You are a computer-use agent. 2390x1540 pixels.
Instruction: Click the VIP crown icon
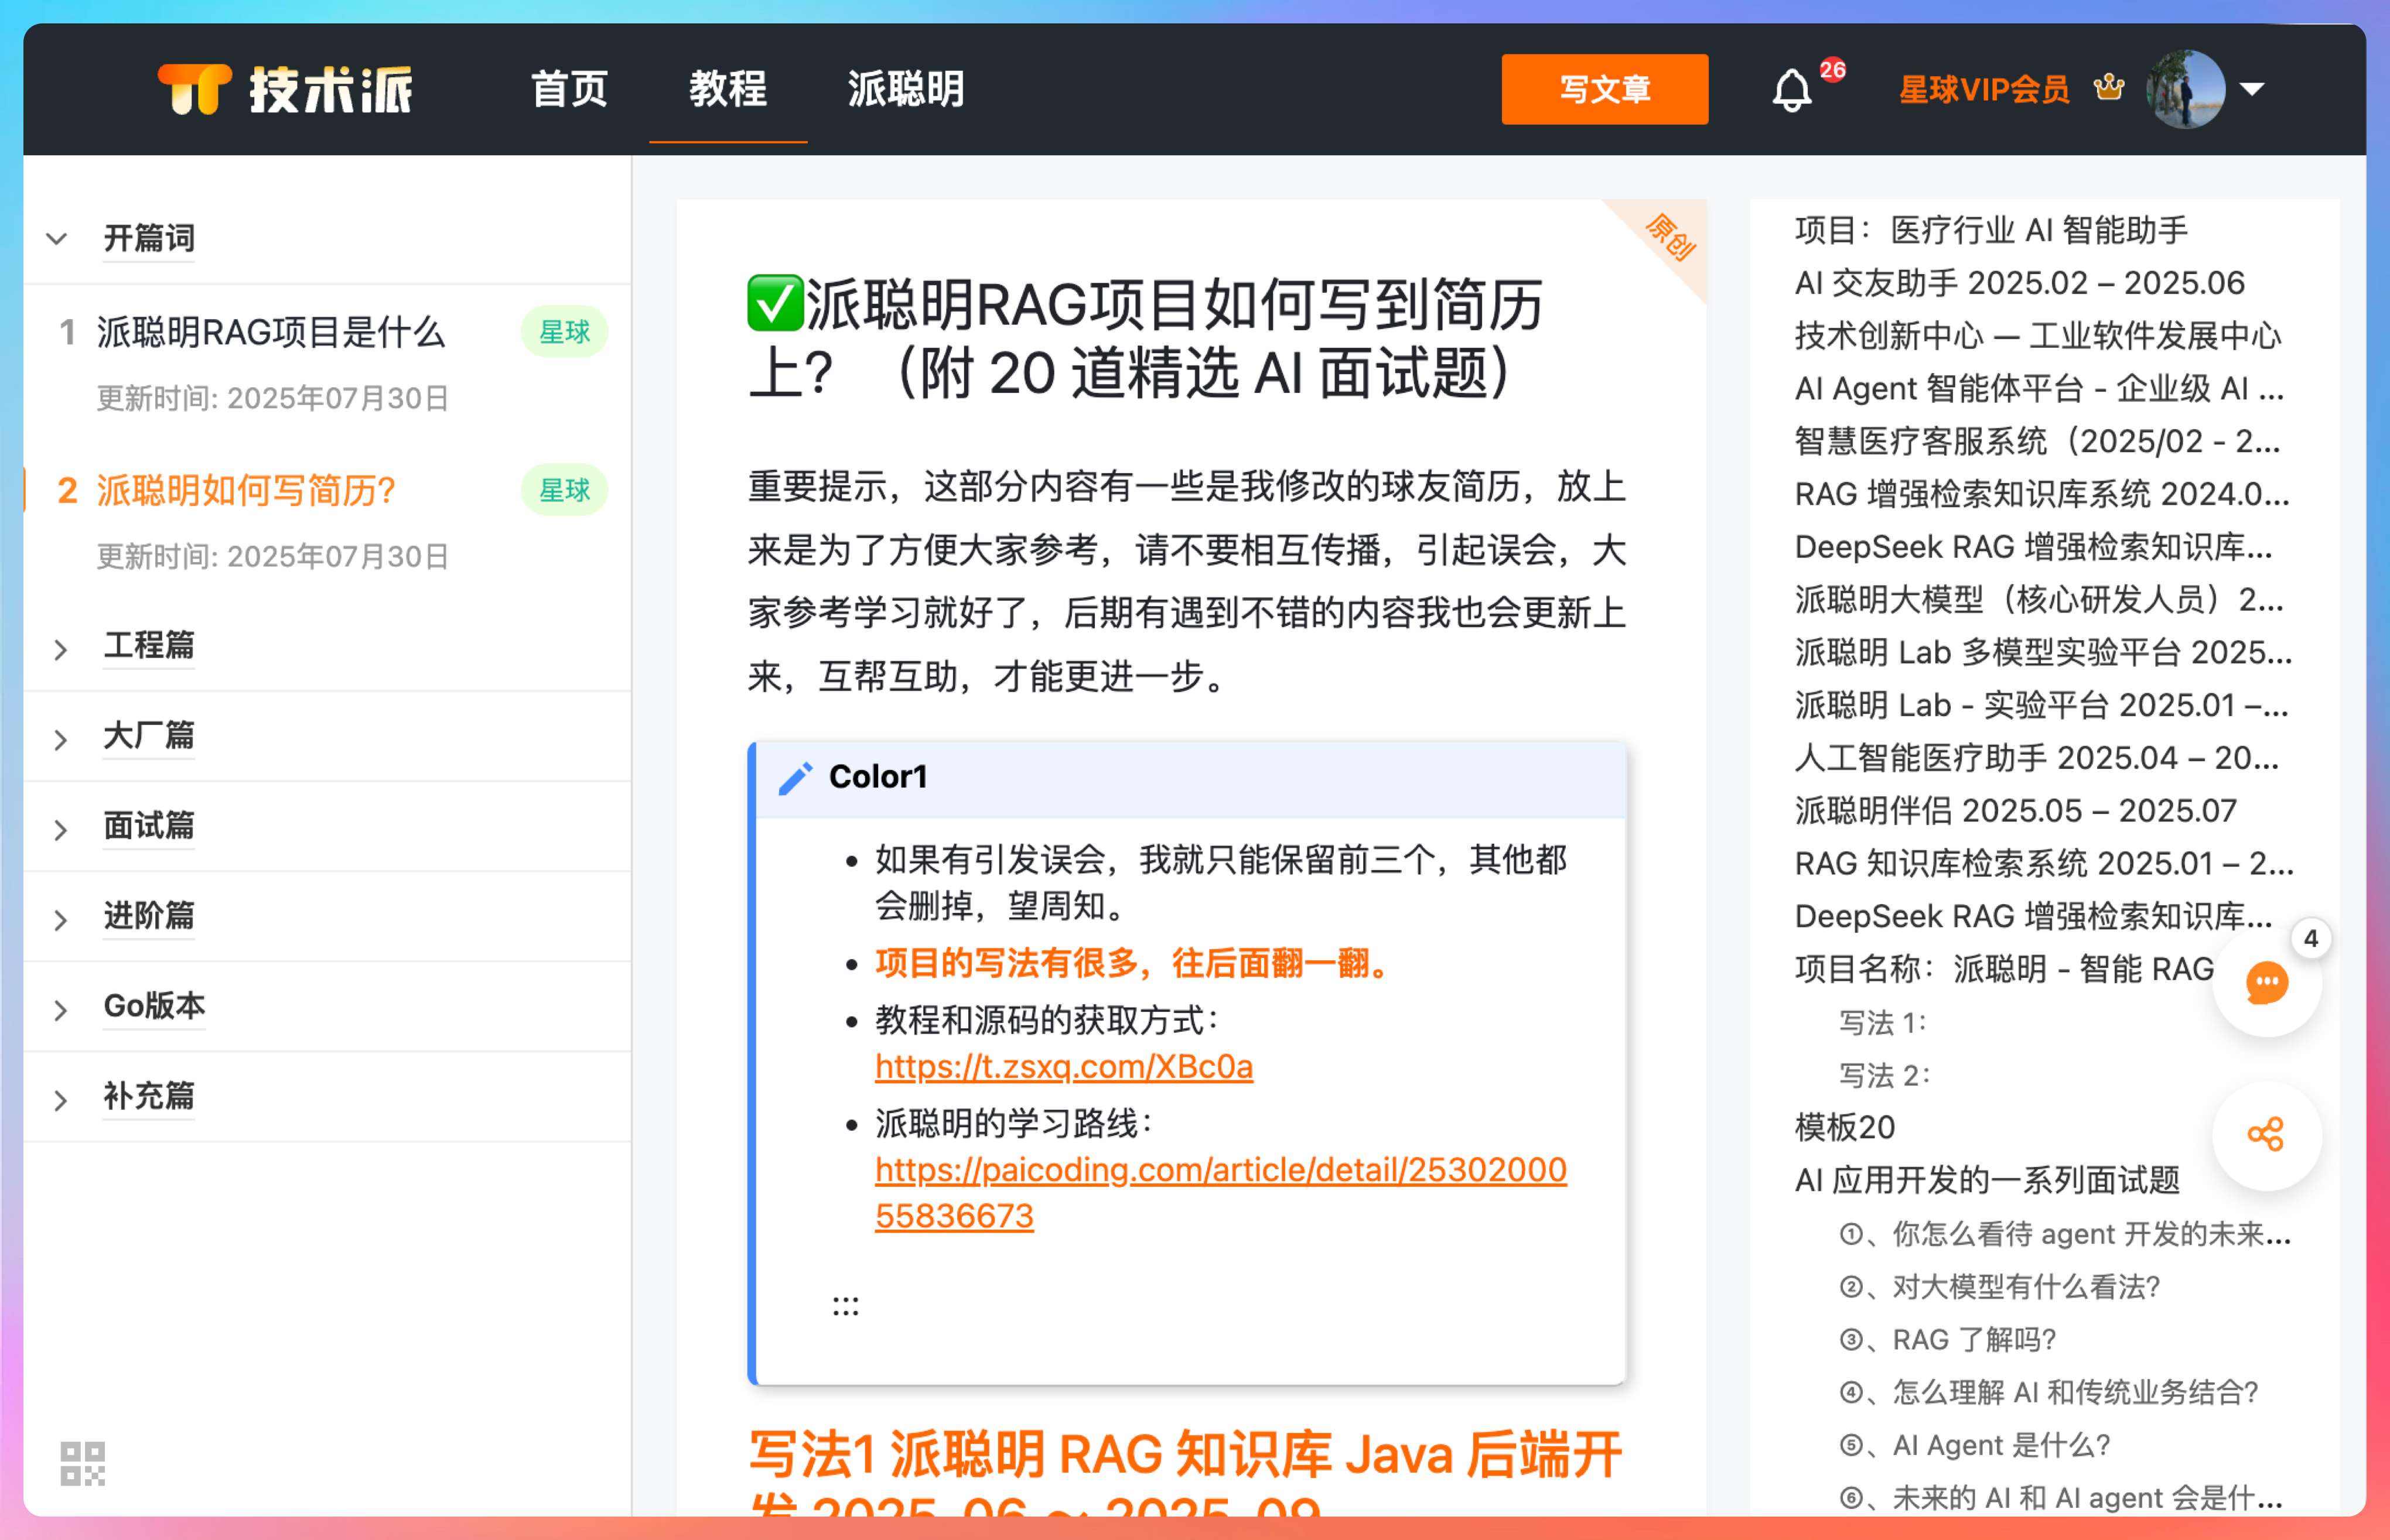pyautogui.click(x=2109, y=88)
